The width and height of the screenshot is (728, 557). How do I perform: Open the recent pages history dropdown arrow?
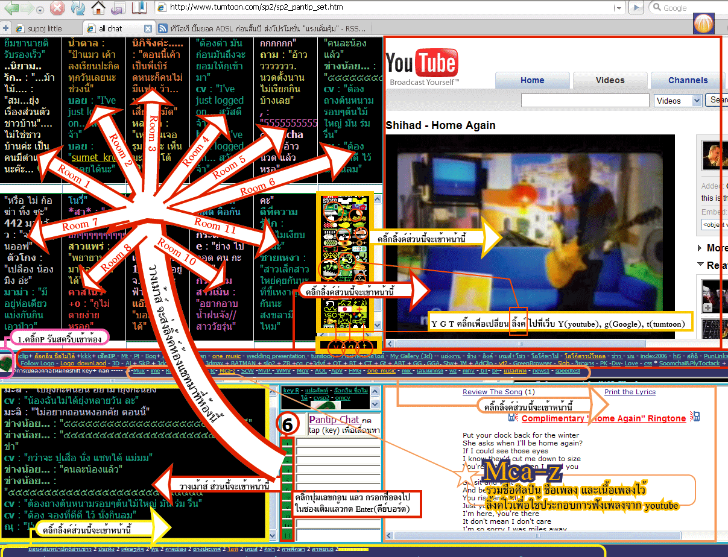[40, 10]
